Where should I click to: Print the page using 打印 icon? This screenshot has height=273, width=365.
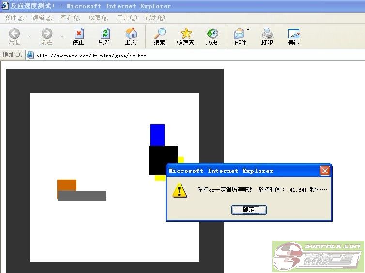[267, 33]
